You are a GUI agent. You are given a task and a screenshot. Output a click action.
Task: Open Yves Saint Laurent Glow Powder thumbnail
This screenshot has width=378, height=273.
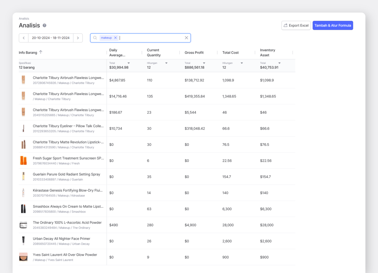23,257
